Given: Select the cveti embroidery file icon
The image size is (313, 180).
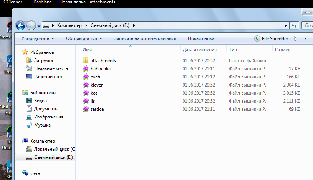Looking at the screenshot, I should (x=86, y=77).
